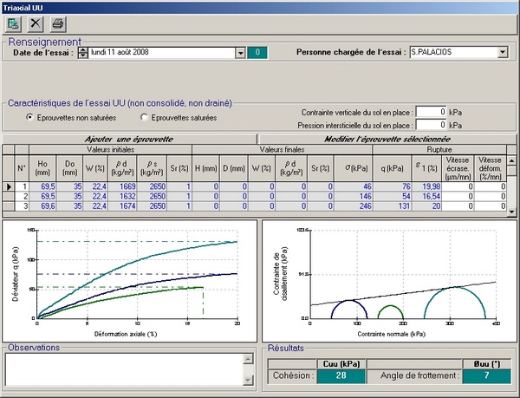Viewport: 520px width, 398px height.
Task: Expand the Personne chargée de l'essai dropdown
Action: click(503, 53)
